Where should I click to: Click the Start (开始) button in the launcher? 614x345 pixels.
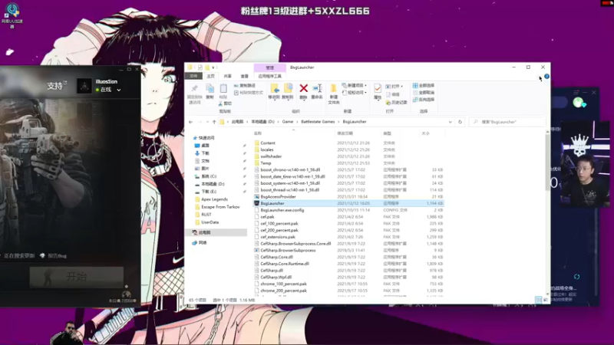click(x=76, y=277)
